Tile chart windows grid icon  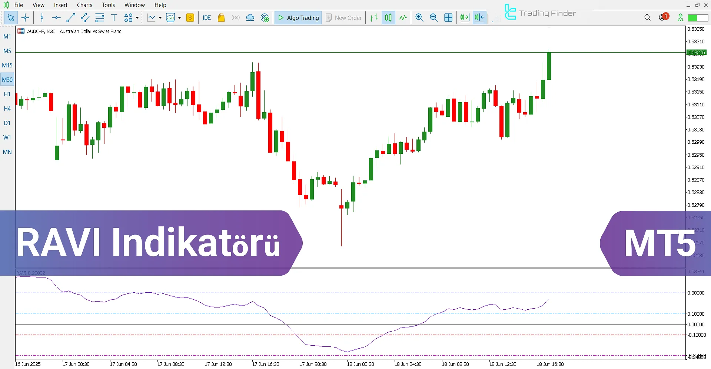[x=448, y=18]
